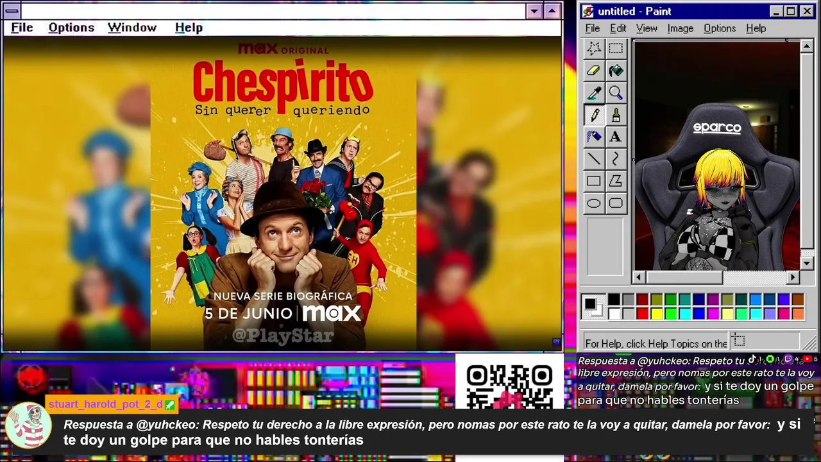Select the Airbrush spray tool
The width and height of the screenshot is (821, 462).
tap(594, 137)
